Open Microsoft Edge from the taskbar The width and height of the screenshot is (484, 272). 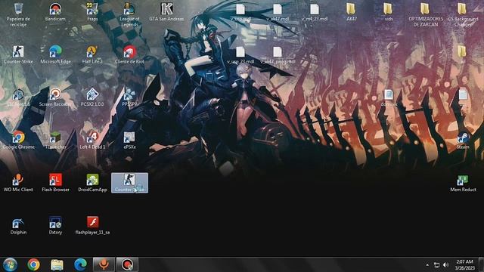click(x=81, y=264)
